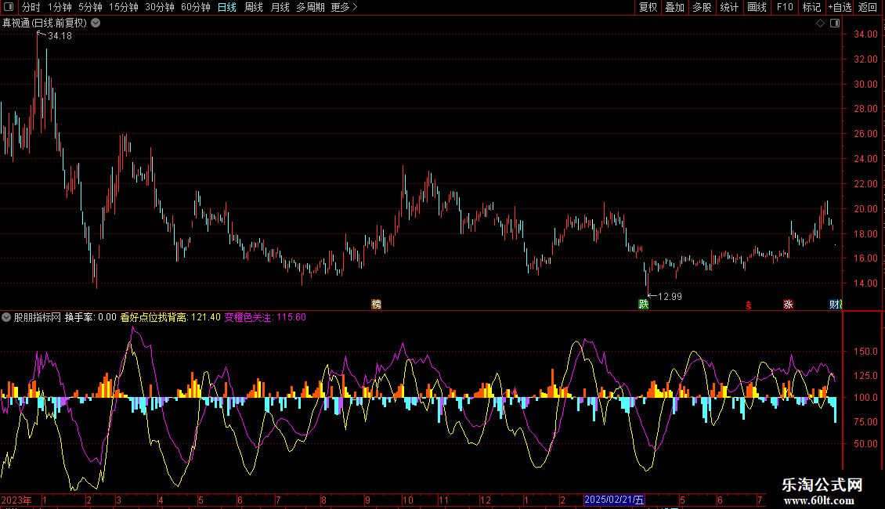The width and height of the screenshot is (885, 509).
Task: Expand the 真视通 chart title dropdown arrow
Action: point(96,23)
